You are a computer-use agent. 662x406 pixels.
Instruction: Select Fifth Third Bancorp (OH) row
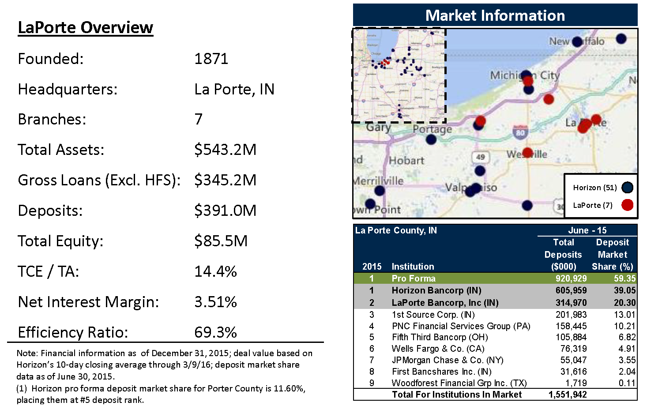[495, 337]
